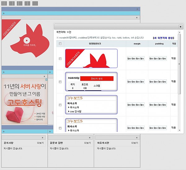Open 더보기 in the 질문과 답변 widget
The height and width of the screenshot is (170, 186).
(x=87, y=143)
